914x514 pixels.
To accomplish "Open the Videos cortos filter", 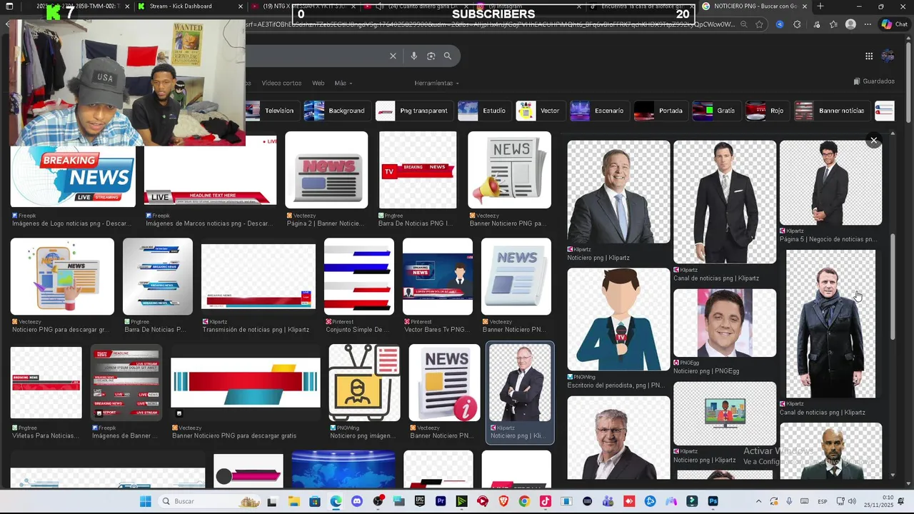I will (281, 83).
